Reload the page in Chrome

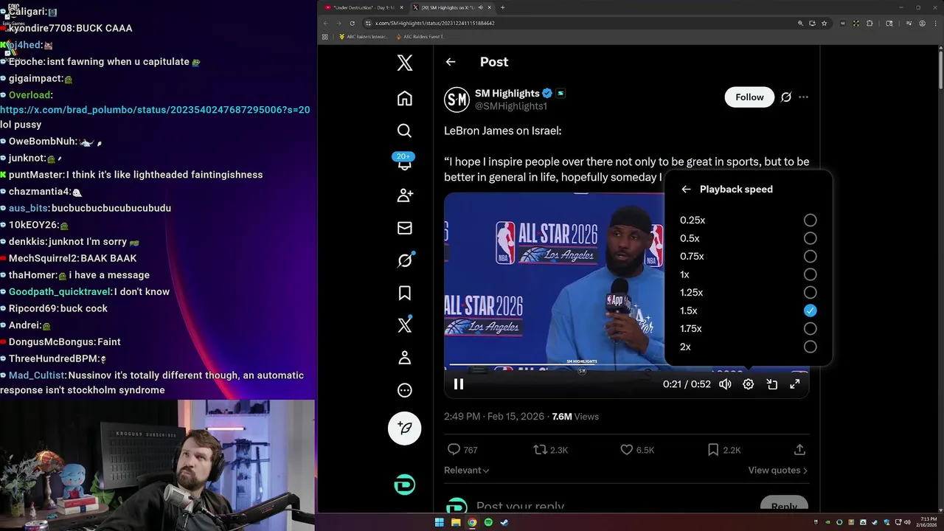[x=352, y=23]
